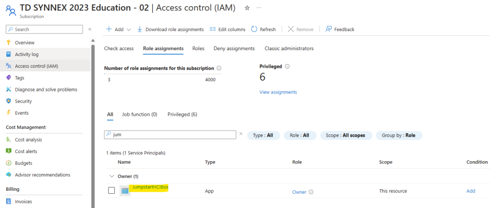Screen dimensions: 490x208
Task: Click the Diagnose and solve problems icon
Action: point(9,89)
